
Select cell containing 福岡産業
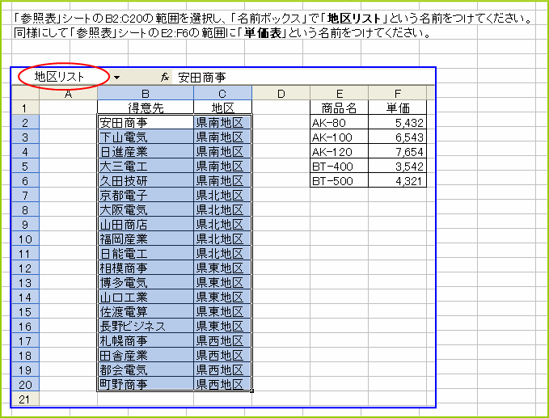[146, 239]
